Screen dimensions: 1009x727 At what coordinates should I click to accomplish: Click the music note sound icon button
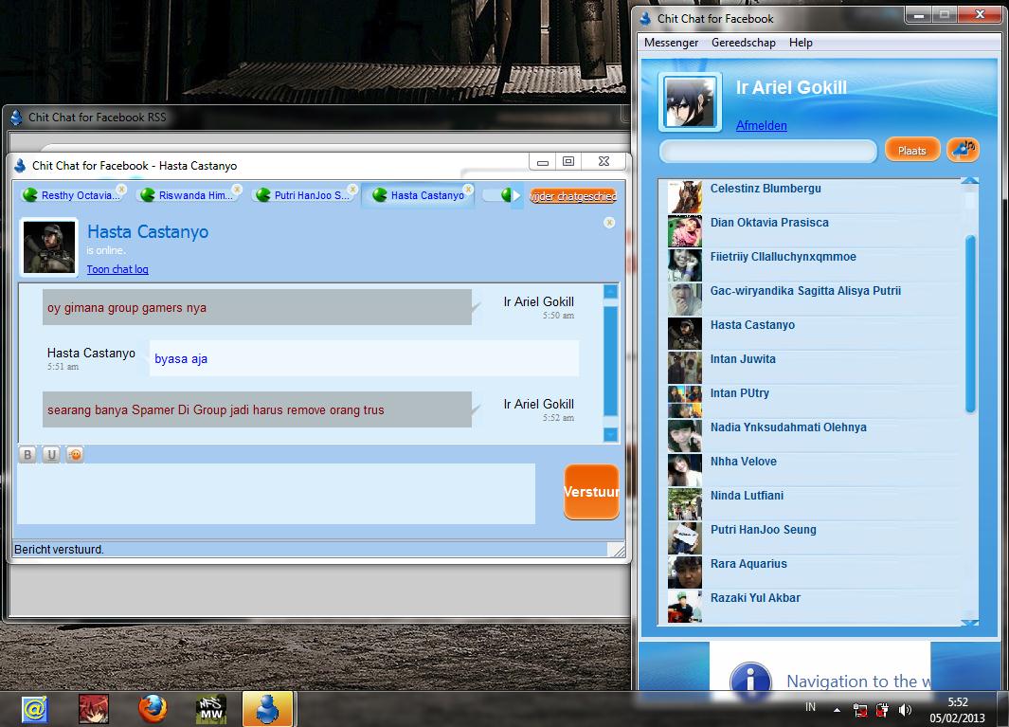pos(964,150)
